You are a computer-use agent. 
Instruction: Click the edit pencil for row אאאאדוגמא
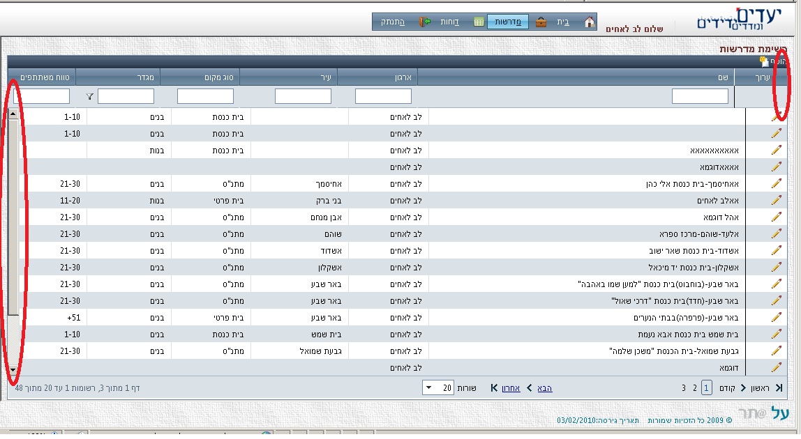777,167
